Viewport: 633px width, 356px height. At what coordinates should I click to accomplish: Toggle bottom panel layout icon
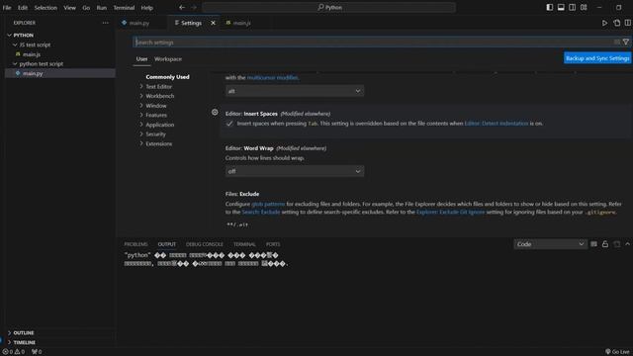click(561, 7)
